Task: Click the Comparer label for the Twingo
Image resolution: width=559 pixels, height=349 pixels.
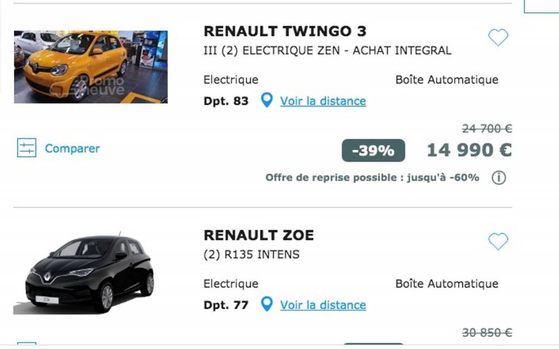Action: [72, 149]
